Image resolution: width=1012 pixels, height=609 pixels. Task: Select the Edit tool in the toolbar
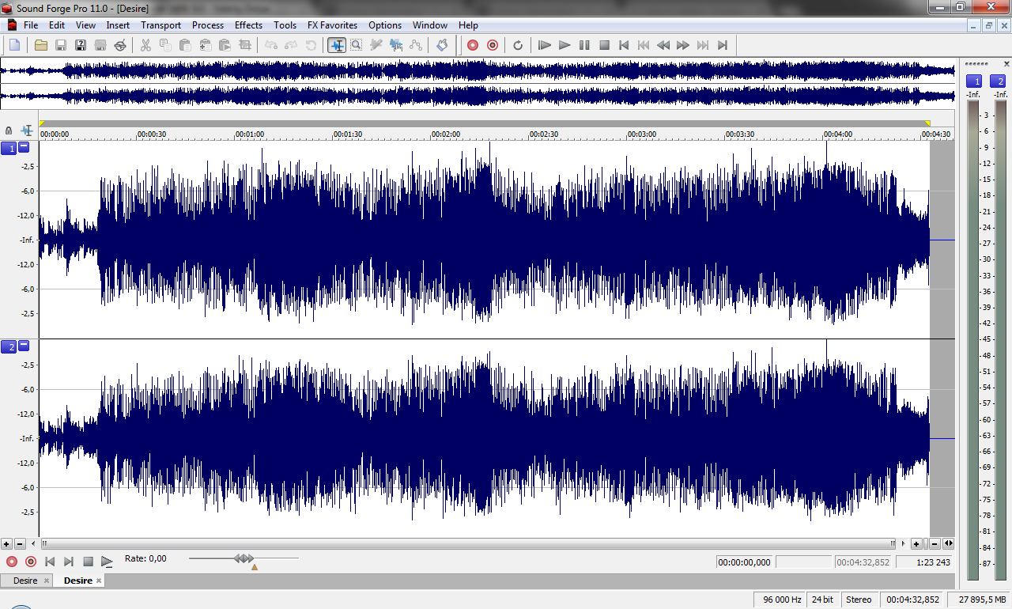click(x=337, y=45)
